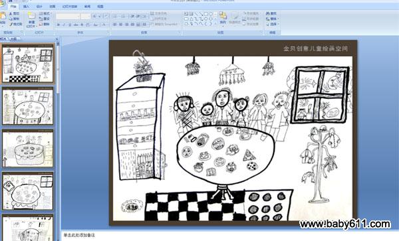The height and width of the screenshot is (241, 399).
Task: Click the Paste (粘贴) clipboard icon
Action: [3, 18]
